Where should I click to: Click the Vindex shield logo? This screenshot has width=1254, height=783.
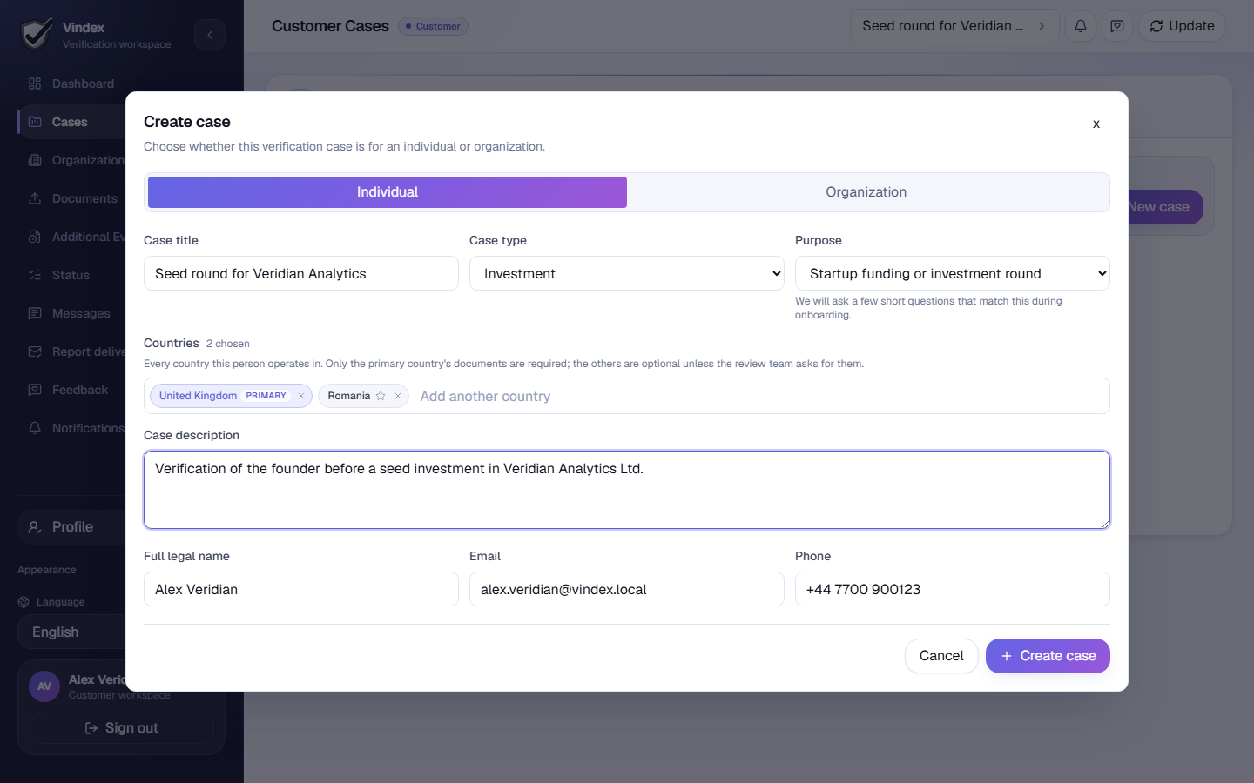pyautogui.click(x=37, y=35)
